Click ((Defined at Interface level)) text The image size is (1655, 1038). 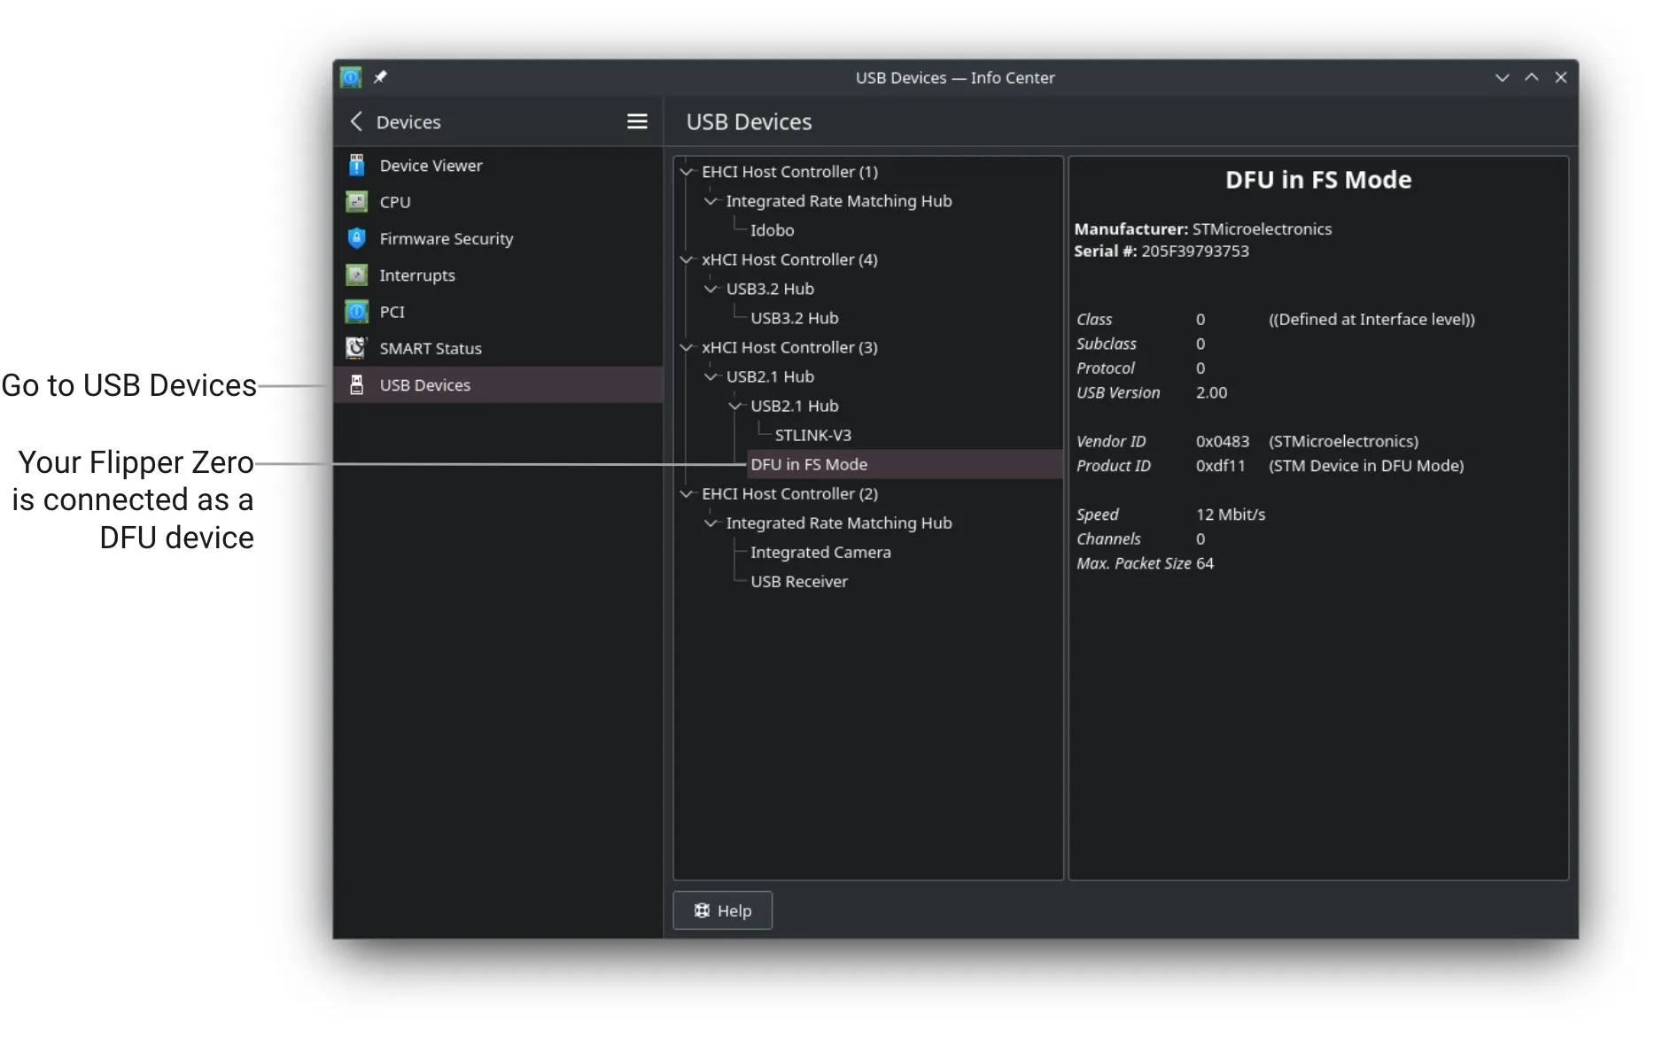tap(1371, 320)
